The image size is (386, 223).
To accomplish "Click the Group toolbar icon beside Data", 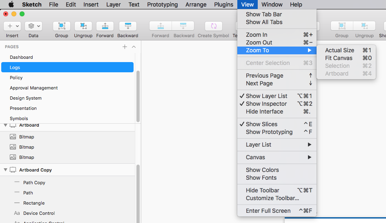I will 62,26.
